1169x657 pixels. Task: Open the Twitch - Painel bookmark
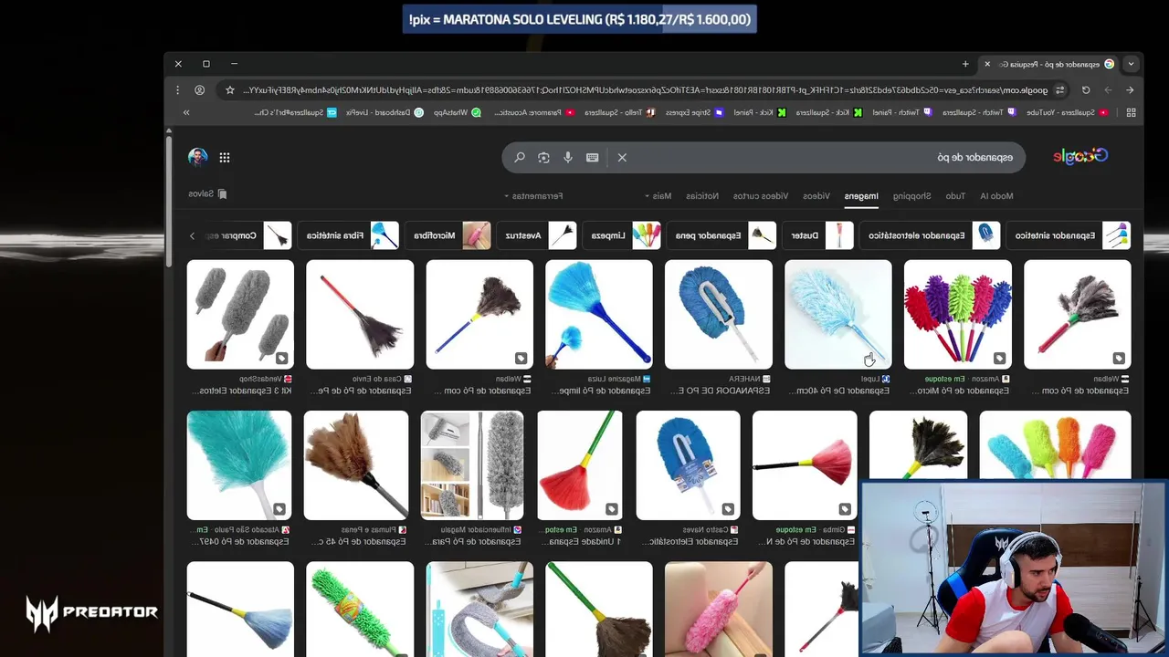point(900,112)
